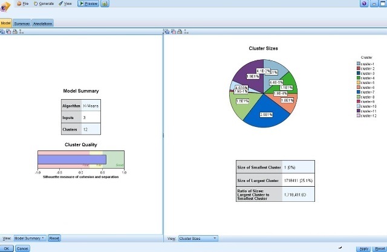387x252 pixels.
Task: Open the purple Help question mark icon
Action: pos(363,4)
